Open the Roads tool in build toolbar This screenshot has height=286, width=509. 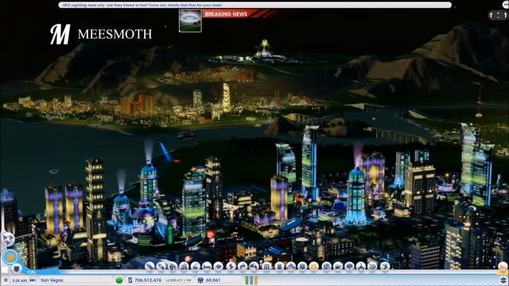[150, 267]
